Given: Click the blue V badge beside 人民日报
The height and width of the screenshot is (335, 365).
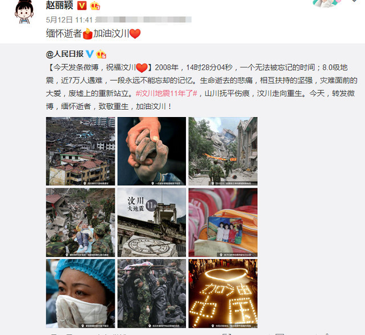Looking at the screenshot, I should tap(90, 54).
